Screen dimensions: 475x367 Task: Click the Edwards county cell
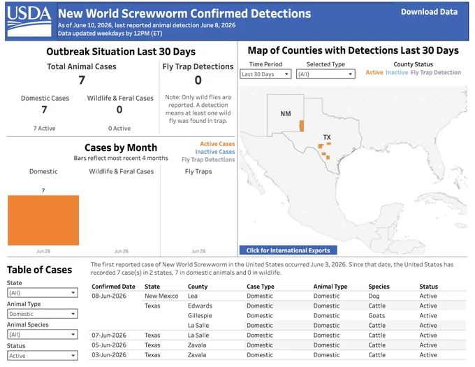pos(200,305)
